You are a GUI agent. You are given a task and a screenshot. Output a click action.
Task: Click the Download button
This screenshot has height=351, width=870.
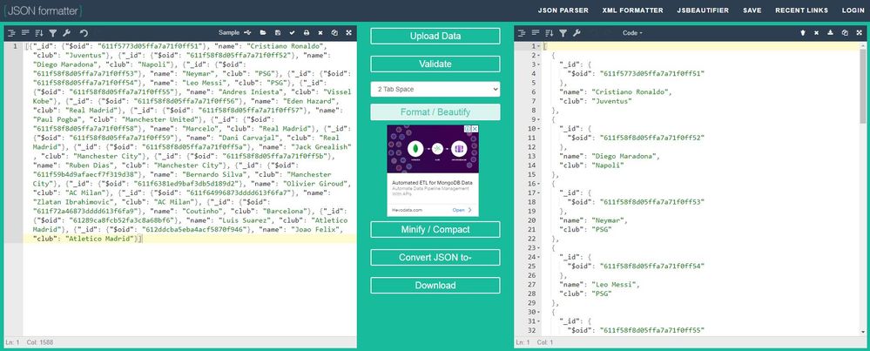point(435,285)
